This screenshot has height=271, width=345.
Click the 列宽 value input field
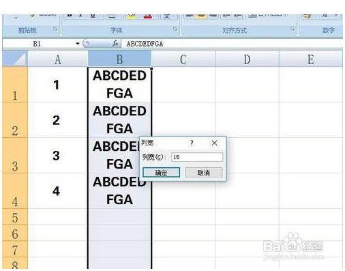tap(197, 157)
